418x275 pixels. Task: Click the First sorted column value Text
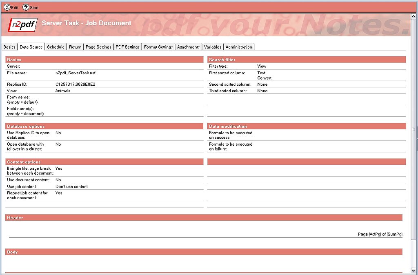[261, 73]
